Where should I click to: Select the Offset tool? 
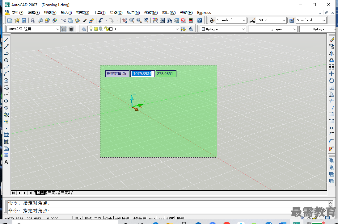[332, 60]
